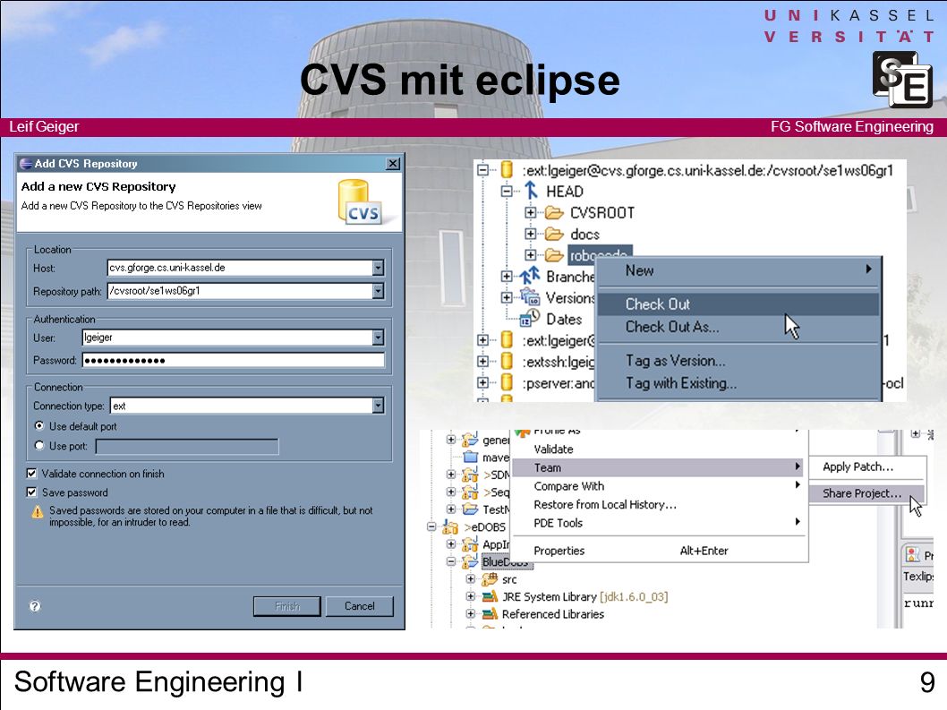Click the TestN project folder icon
The image size is (947, 710).
[x=470, y=509]
